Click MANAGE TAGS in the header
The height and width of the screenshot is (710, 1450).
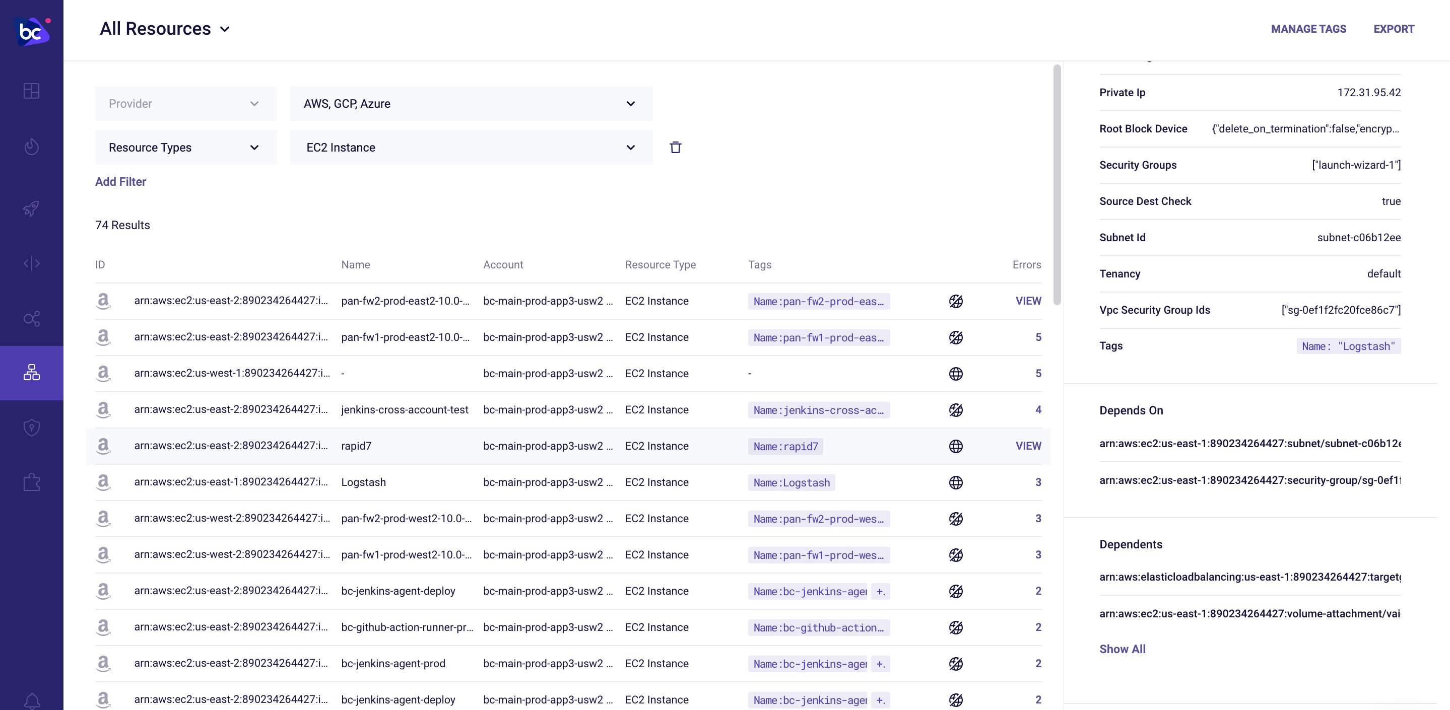click(x=1308, y=29)
